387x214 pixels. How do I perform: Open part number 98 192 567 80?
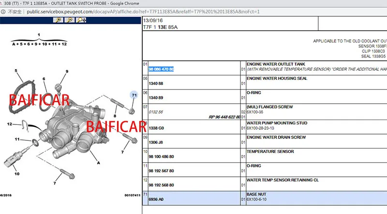161,171
